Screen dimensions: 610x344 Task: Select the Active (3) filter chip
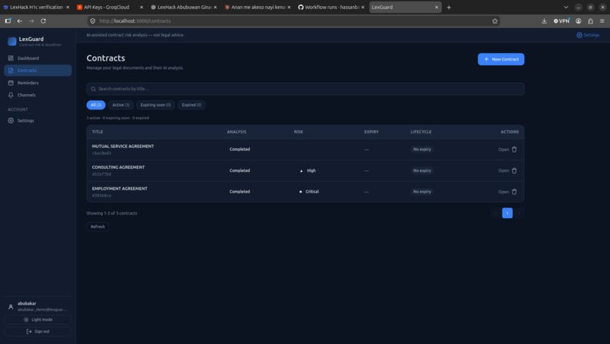coord(120,105)
